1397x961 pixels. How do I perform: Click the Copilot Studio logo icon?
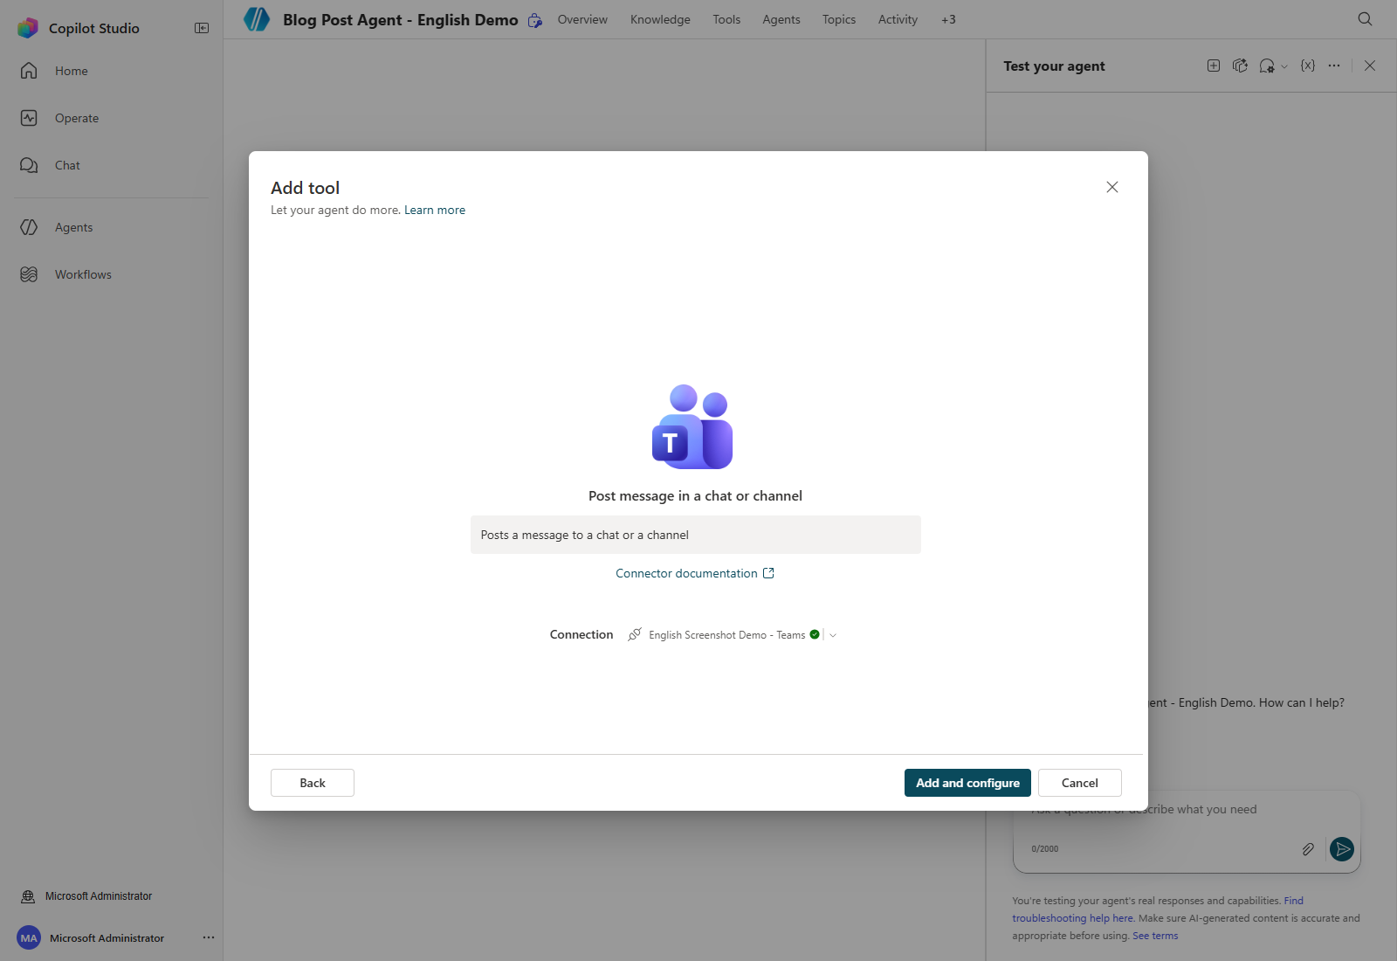tap(28, 28)
